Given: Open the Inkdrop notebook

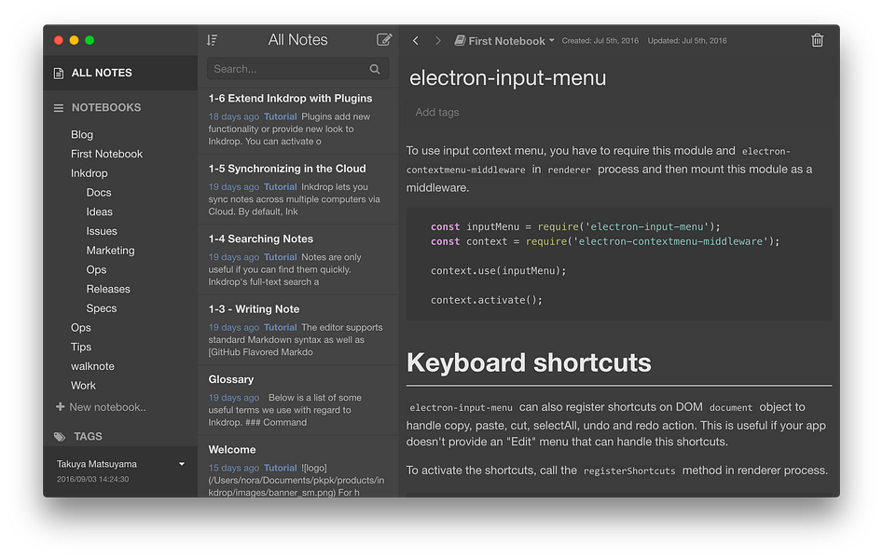Looking at the screenshot, I should (89, 172).
